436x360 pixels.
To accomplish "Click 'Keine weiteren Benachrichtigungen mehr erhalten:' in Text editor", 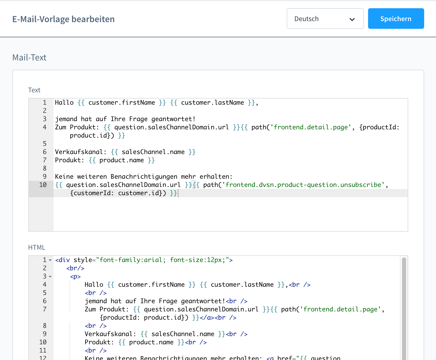I will (x=144, y=177).
